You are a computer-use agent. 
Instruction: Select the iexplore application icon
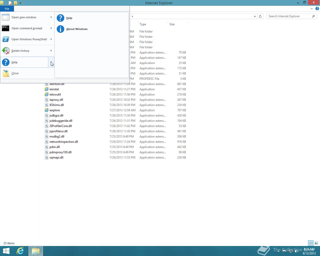pos(46,110)
